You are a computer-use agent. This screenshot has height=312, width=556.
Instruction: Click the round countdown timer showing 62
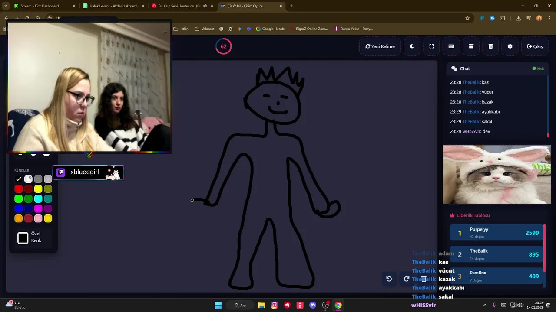[223, 46]
